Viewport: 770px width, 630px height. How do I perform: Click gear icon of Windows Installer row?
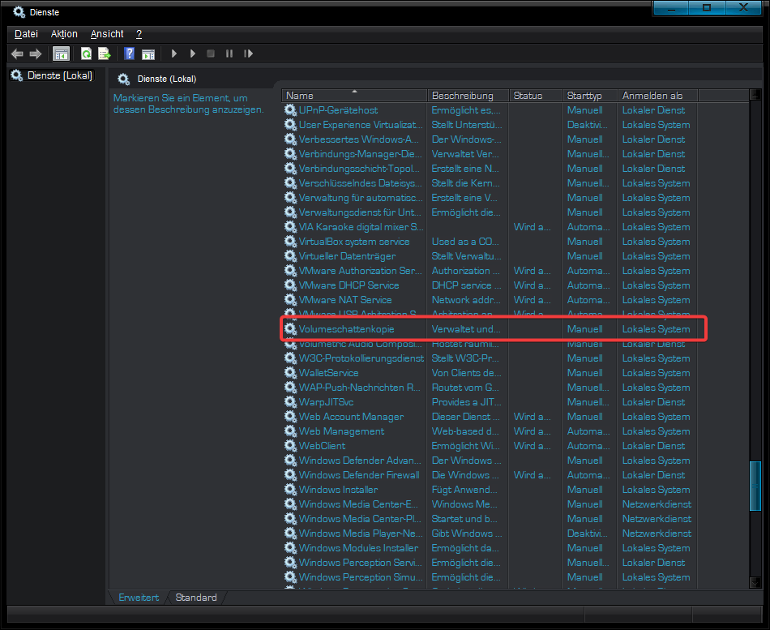pos(291,490)
